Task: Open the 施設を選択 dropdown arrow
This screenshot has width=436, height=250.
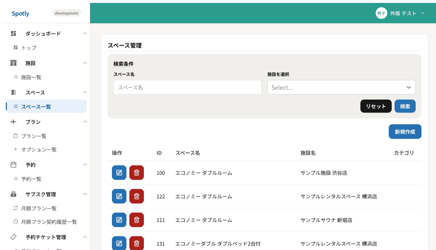Action: pyautogui.click(x=409, y=87)
